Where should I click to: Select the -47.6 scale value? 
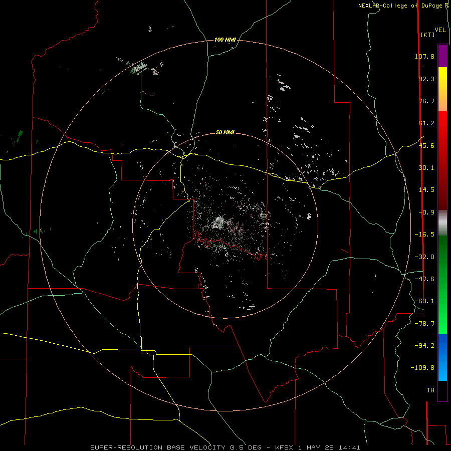pos(424,279)
